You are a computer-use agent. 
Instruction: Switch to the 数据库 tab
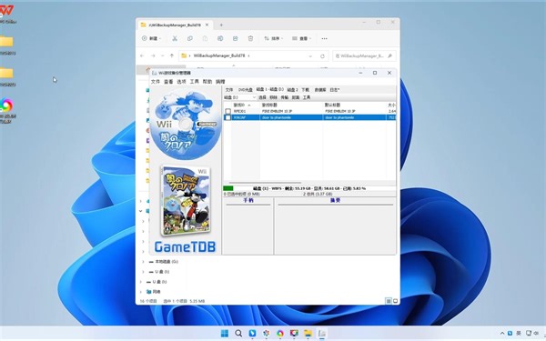[320, 90]
